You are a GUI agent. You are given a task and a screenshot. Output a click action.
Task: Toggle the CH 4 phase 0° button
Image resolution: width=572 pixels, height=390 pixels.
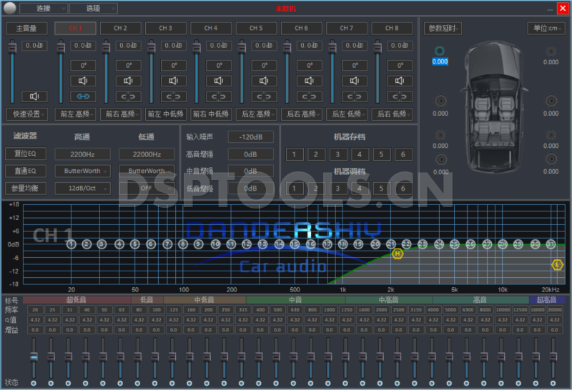coord(218,65)
